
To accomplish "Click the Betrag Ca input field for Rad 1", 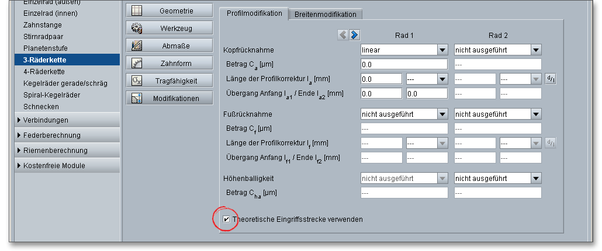I will click(404, 64).
